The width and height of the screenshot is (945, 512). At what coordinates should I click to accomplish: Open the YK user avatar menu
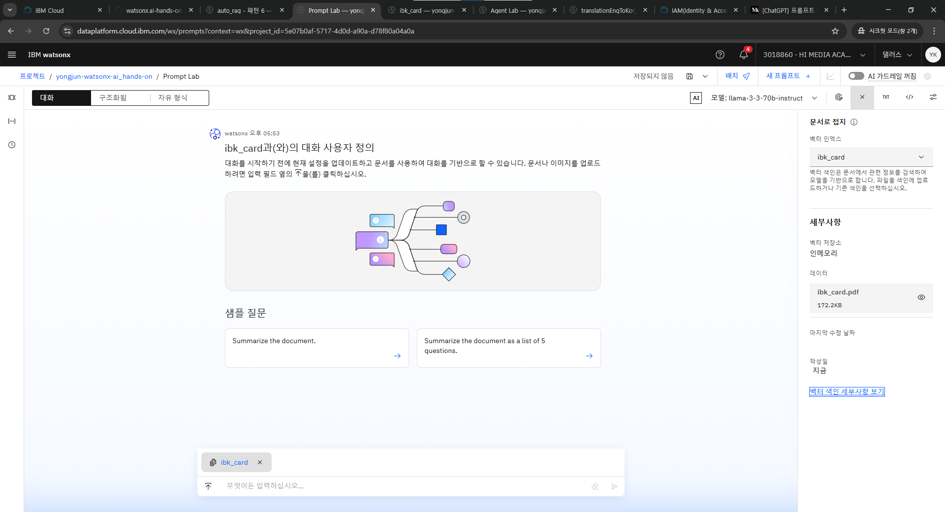pos(933,55)
